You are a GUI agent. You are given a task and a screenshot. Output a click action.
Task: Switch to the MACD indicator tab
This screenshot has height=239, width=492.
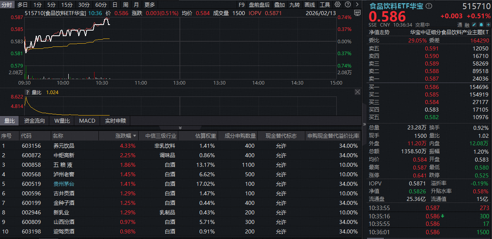point(87,121)
